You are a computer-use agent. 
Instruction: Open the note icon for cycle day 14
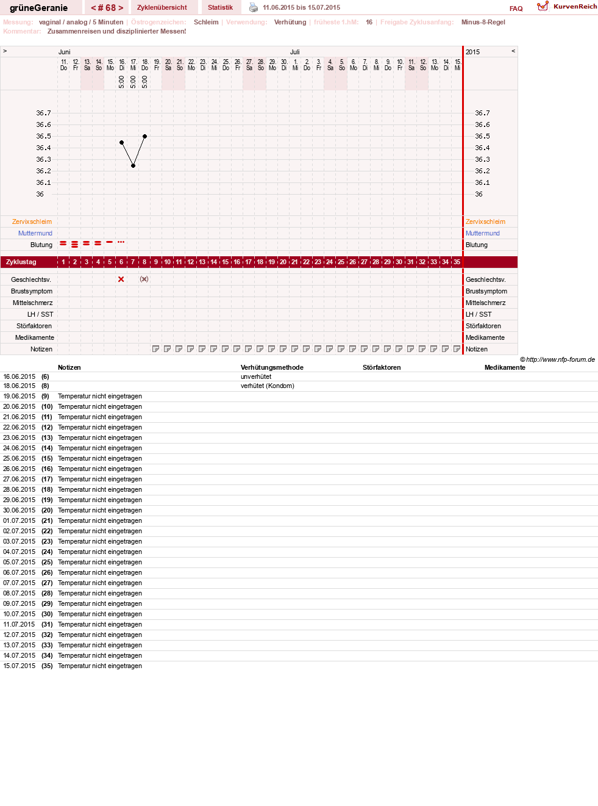214,349
